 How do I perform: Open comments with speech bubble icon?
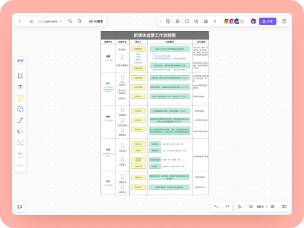(187, 22)
